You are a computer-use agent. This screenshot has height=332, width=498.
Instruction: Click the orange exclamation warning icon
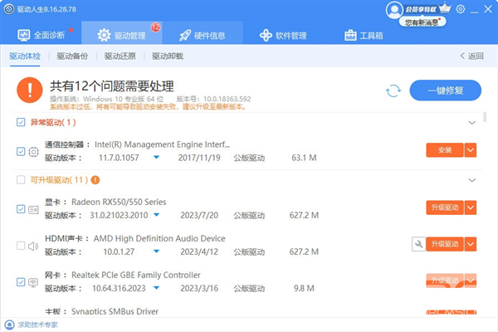[x=30, y=90]
